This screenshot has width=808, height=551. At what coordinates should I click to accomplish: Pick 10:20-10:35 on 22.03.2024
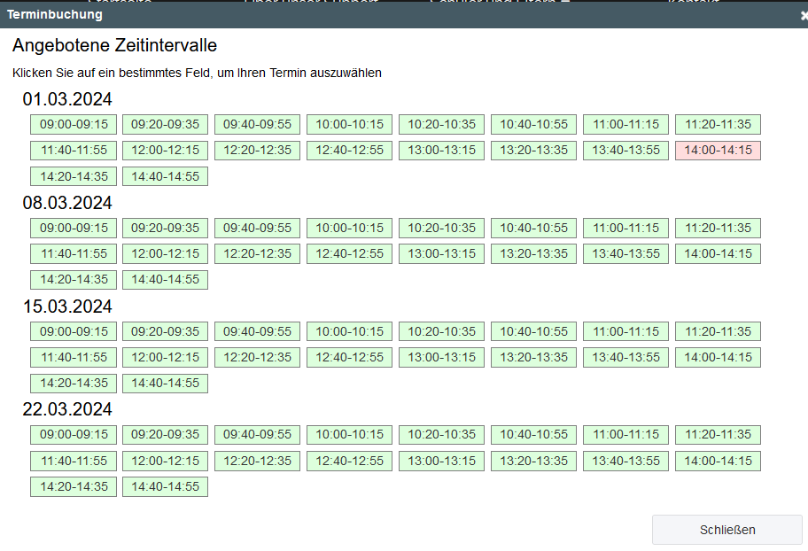pos(441,435)
